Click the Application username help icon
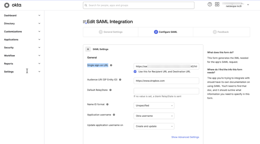 coord(114,115)
